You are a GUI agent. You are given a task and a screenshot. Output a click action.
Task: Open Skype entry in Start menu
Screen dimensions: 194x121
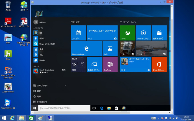[x=50, y=44]
